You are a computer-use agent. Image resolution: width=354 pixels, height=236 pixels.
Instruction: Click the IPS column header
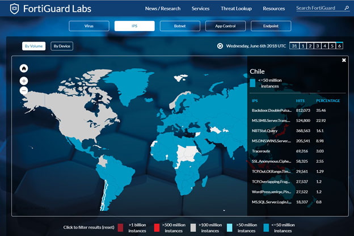(255, 101)
